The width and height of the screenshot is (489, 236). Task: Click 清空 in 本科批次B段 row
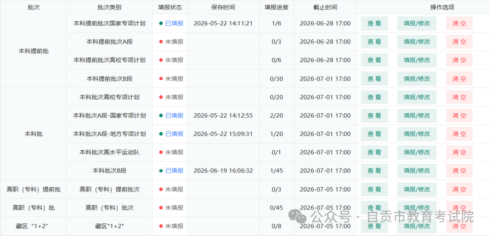pyautogui.click(x=459, y=171)
